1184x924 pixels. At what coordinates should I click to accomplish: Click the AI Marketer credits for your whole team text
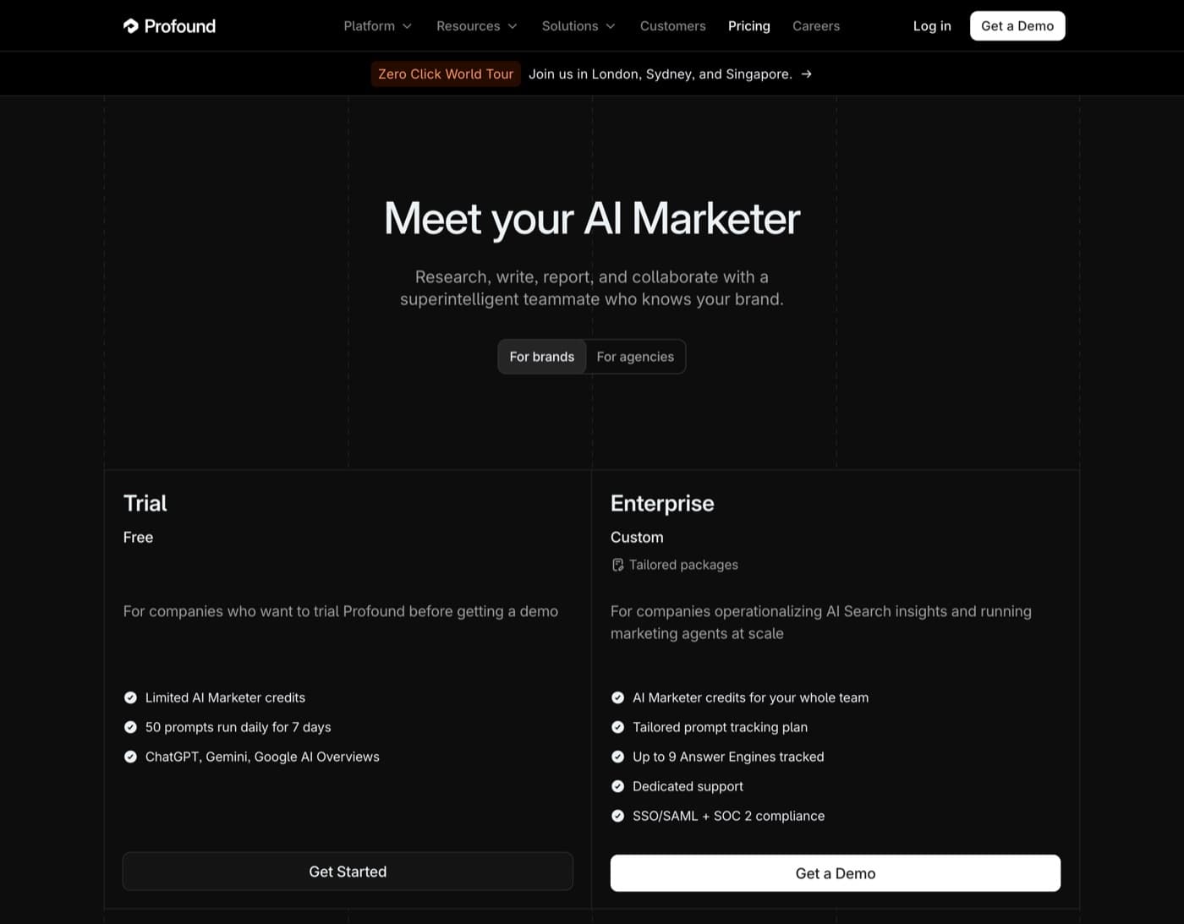point(750,697)
